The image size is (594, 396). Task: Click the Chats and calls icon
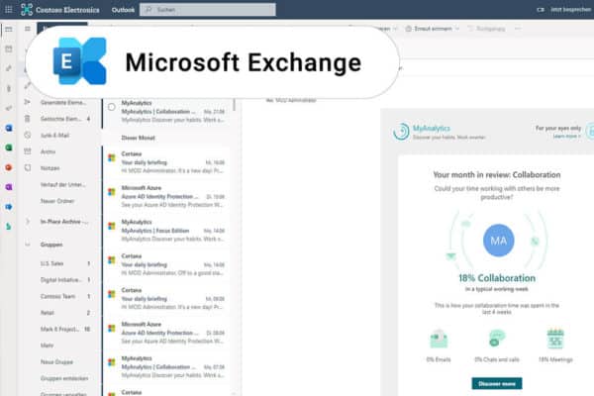tap(497, 339)
